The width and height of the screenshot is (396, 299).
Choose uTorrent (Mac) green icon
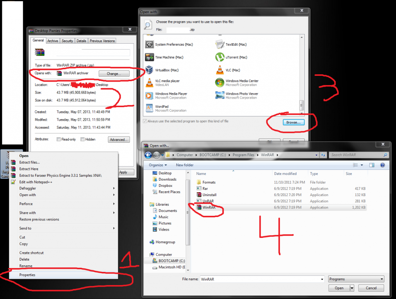pyautogui.click(x=220, y=57)
